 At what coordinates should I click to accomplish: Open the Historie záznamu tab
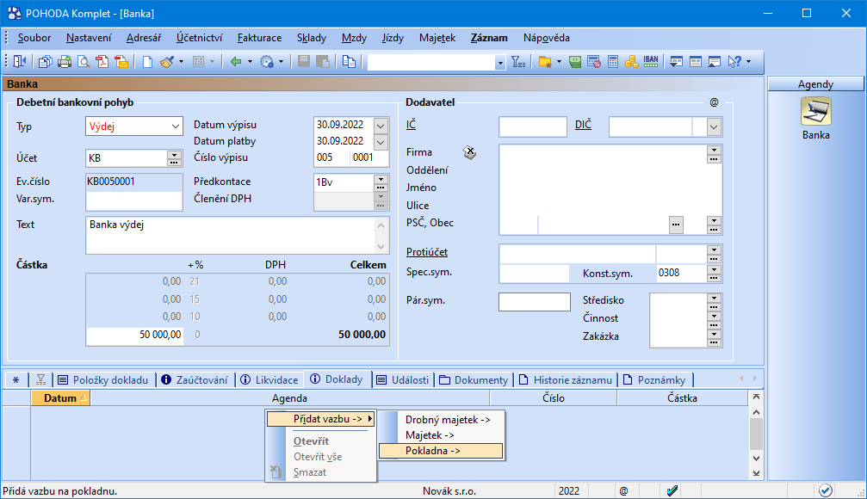565,380
